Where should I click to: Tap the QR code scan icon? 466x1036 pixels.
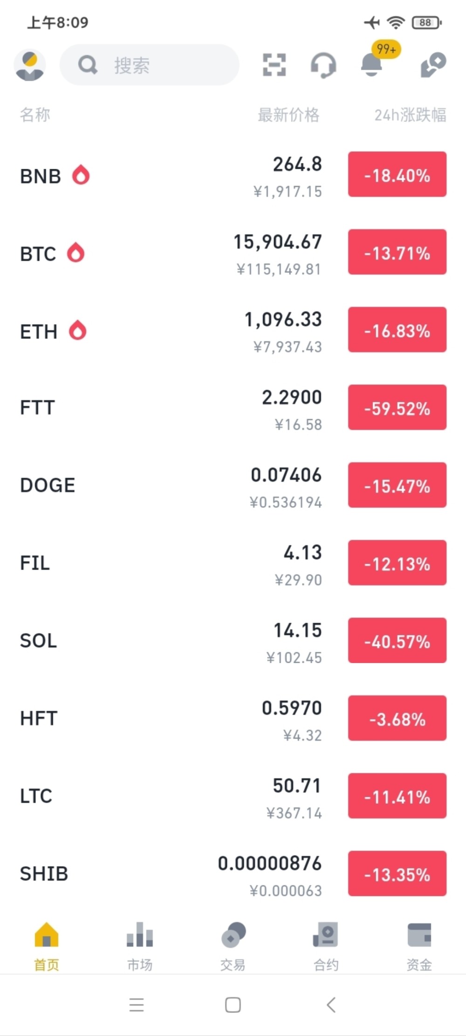pyautogui.click(x=274, y=65)
